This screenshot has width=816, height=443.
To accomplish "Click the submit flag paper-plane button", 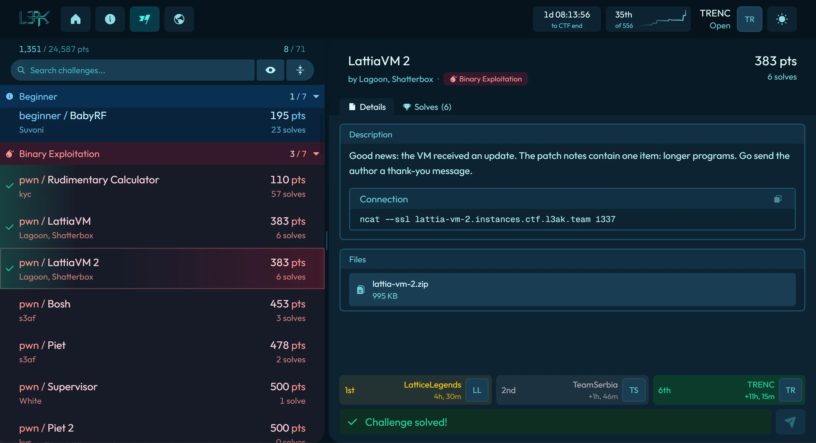I will 790,422.
